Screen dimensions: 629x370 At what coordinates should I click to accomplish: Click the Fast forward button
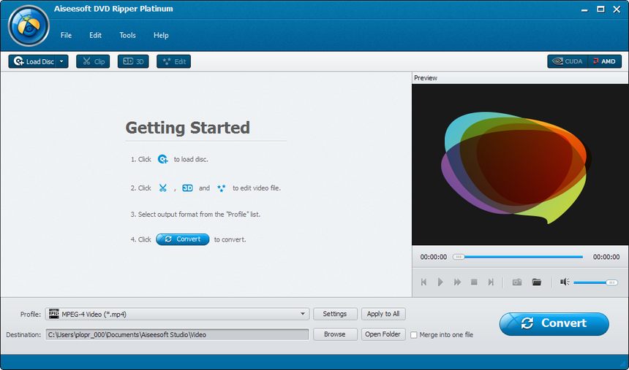click(457, 282)
